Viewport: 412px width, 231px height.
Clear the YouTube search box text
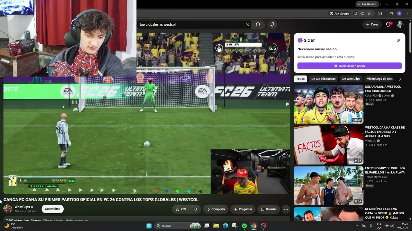248,24
